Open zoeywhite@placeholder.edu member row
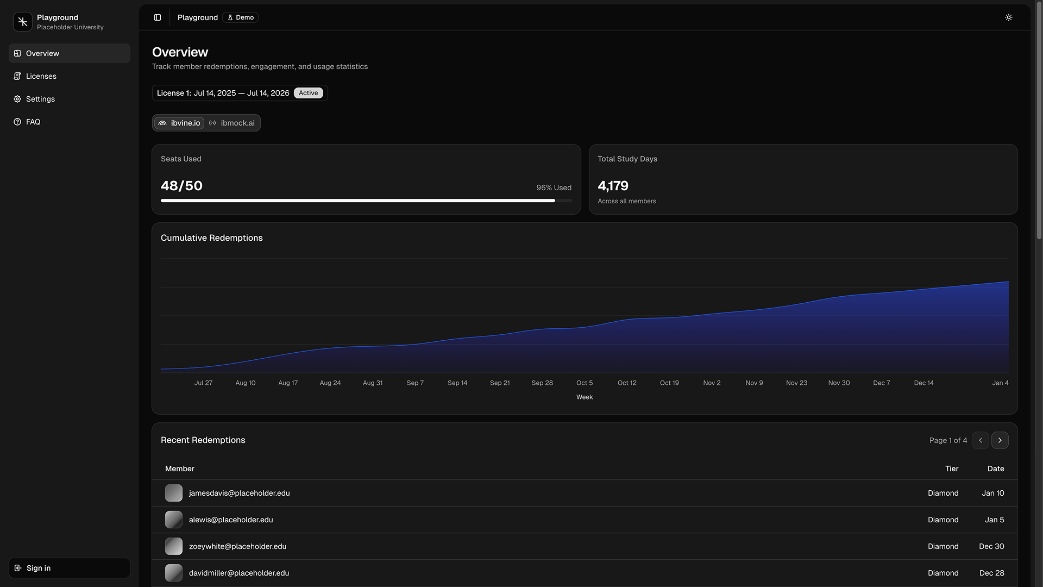Image resolution: width=1043 pixels, height=587 pixels. [237, 546]
